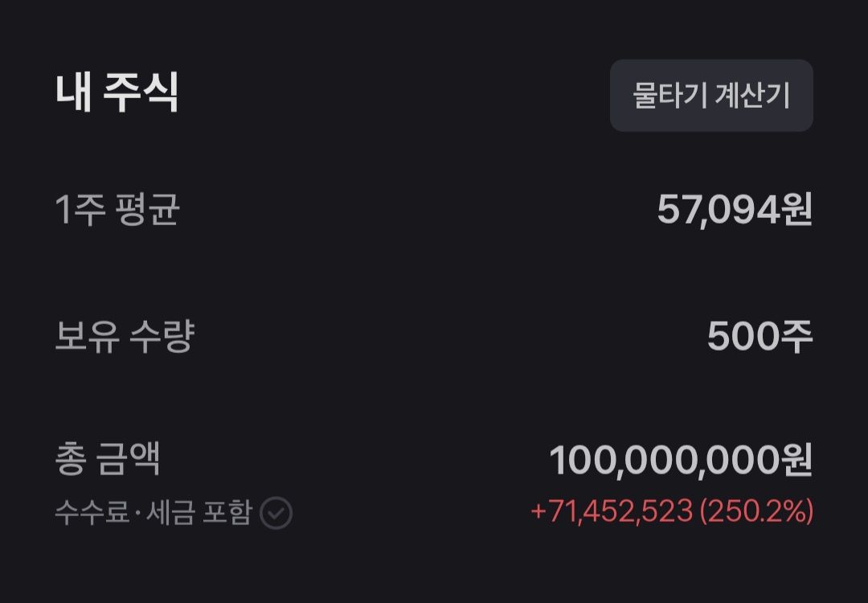Open the 물타기 계산기 (averaging-down calculator)
Image resolution: width=868 pixels, height=603 pixels.
pos(710,96)
